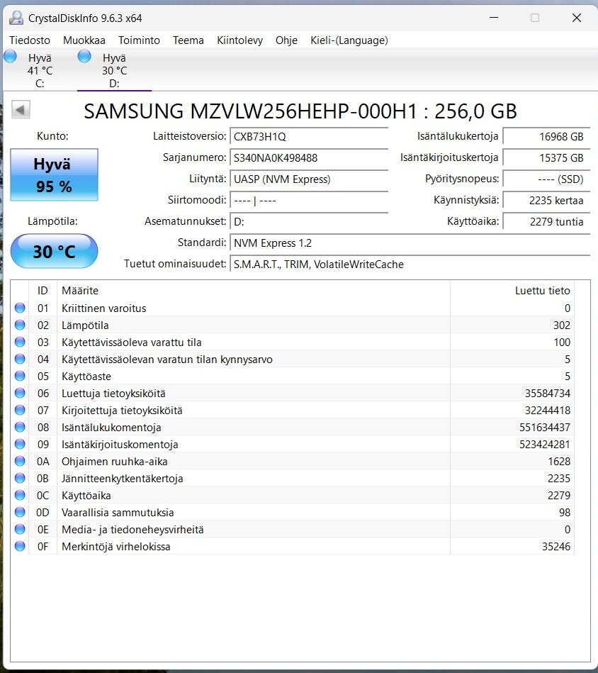Click status orb for Isäntäkirjoituskomentoja row

point(20,444)
